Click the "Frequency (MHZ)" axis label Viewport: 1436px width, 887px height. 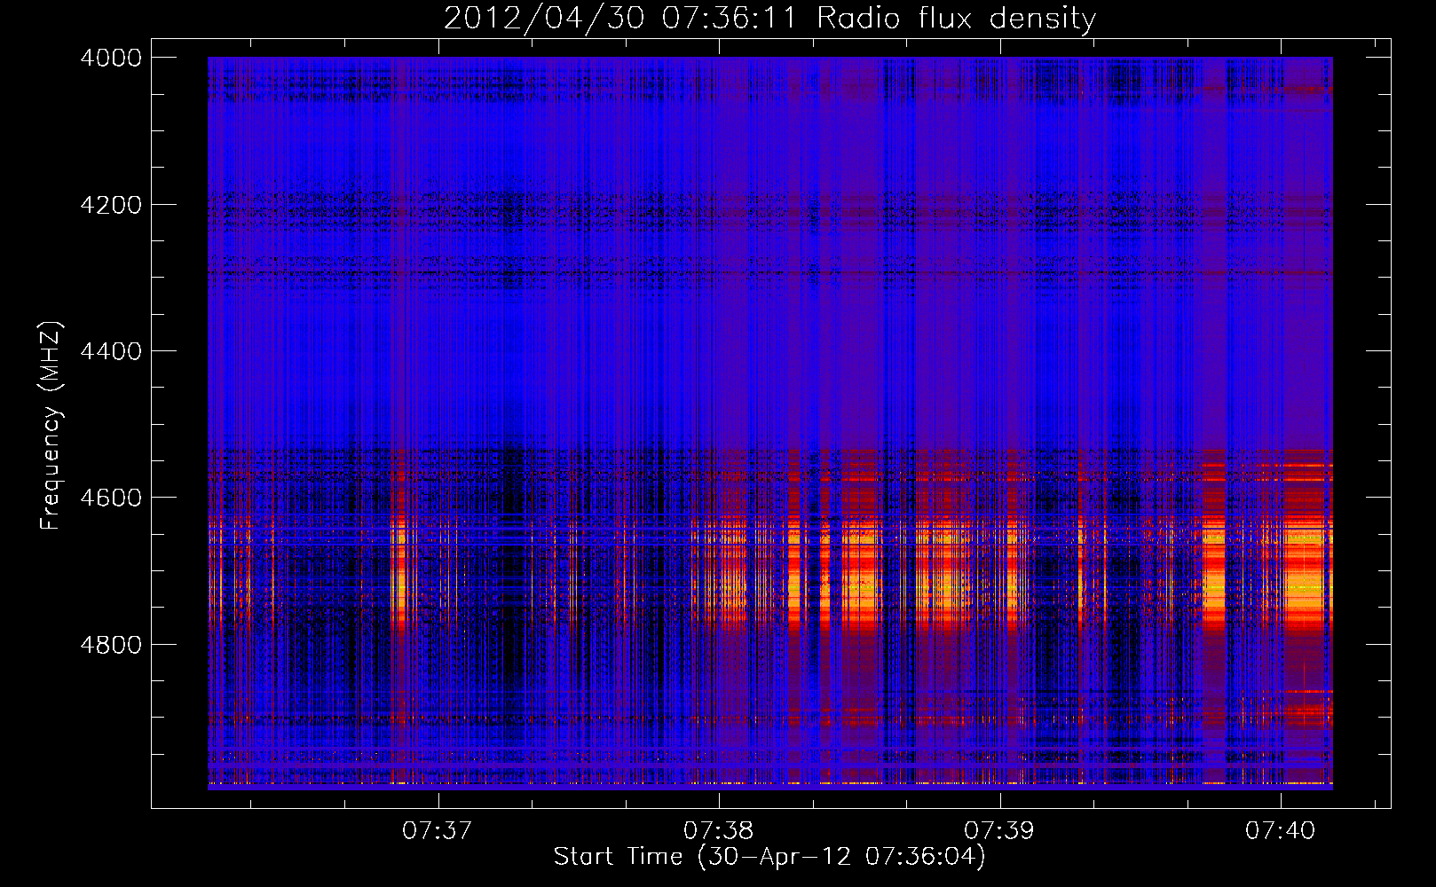pyautogui.click(x=51, y=426)
